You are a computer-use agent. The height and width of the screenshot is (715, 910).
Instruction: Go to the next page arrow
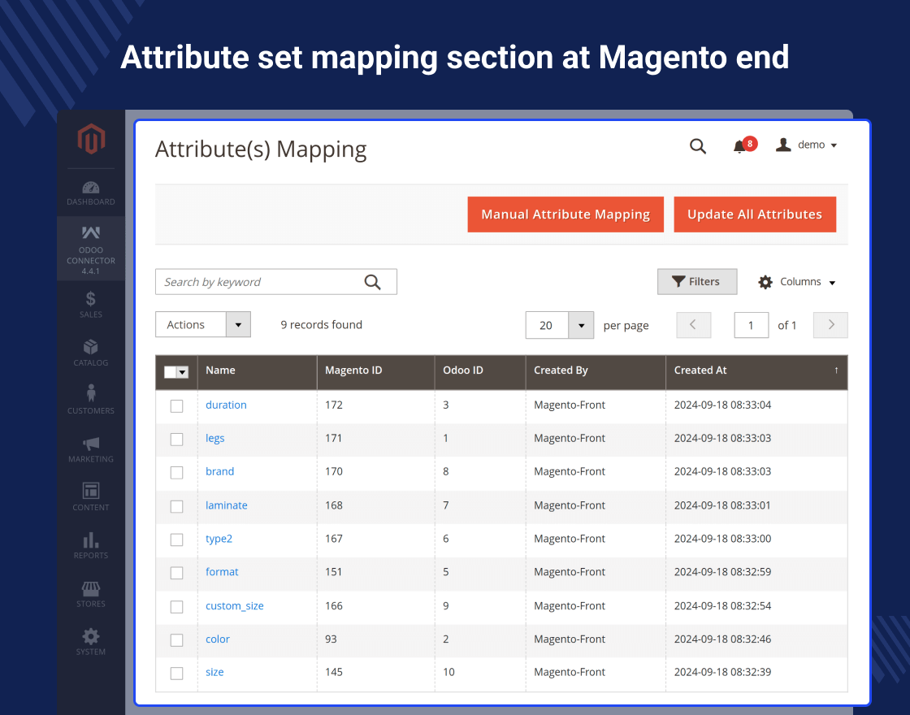(830, 325)
